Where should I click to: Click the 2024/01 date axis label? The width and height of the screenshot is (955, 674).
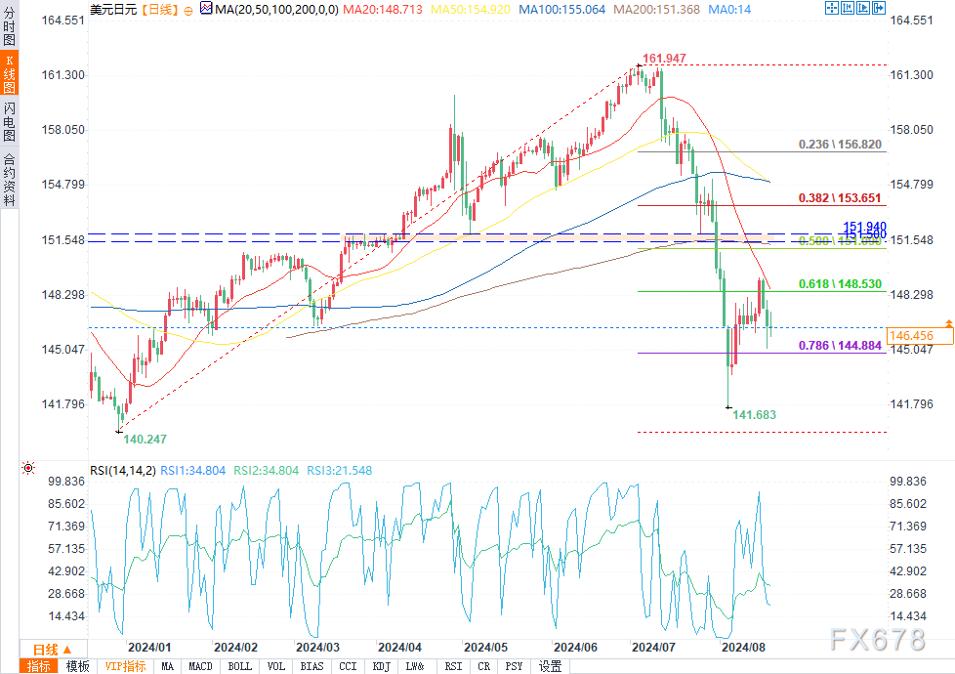pyautogui.click(x=149, y=648)
